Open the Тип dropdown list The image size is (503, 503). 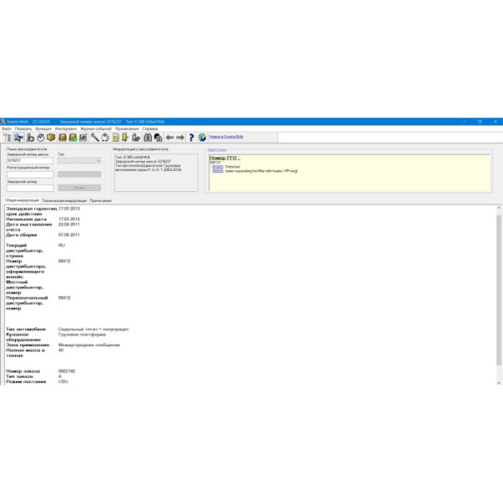coord(79,160)
